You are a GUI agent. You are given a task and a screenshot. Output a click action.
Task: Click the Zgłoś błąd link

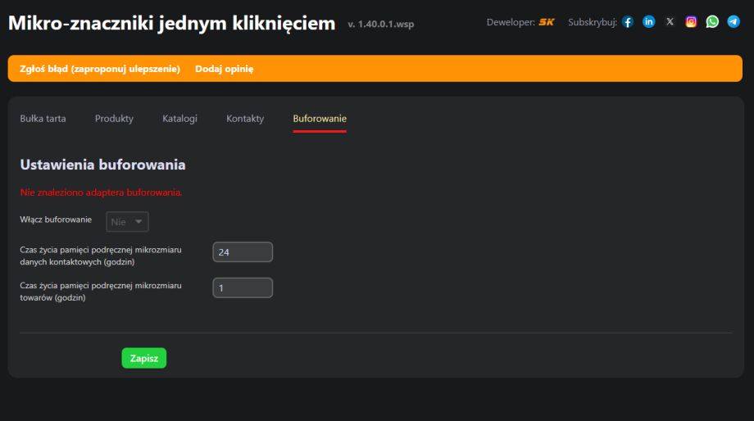(x=99, y=69)
